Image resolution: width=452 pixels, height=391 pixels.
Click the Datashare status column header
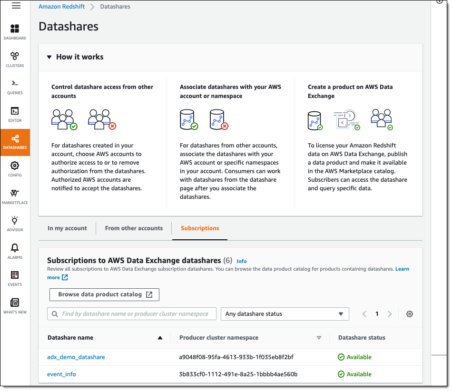click(362, 337)
